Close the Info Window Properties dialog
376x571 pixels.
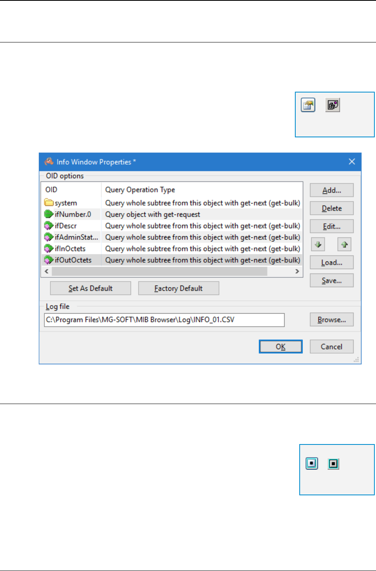(352, 161)
